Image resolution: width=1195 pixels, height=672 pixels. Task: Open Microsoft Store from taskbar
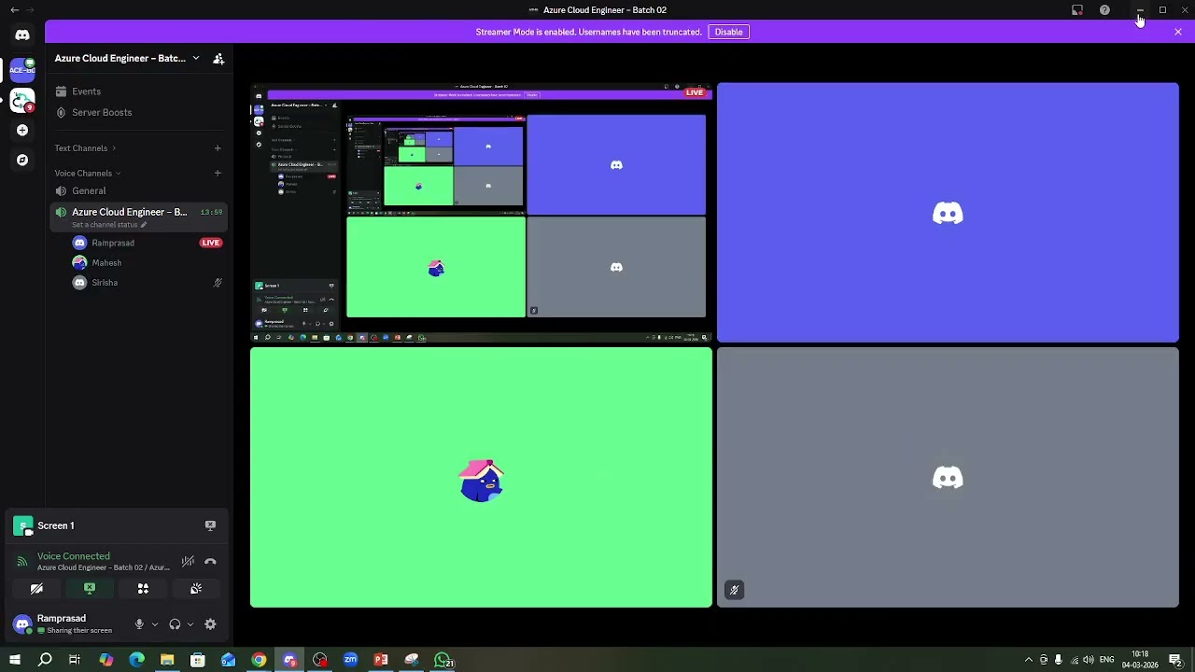click(198, 660)
